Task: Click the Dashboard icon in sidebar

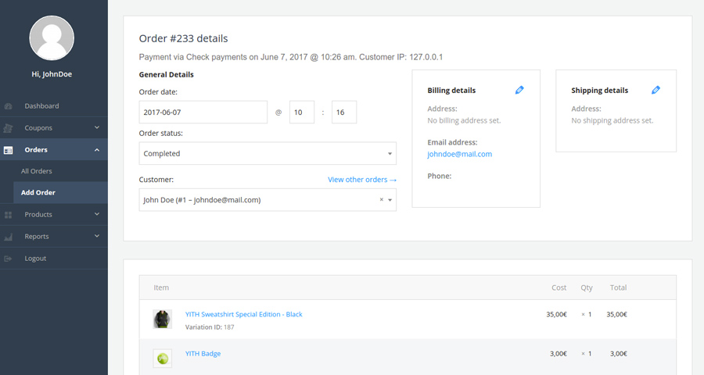Action: [x=9, y=106]
